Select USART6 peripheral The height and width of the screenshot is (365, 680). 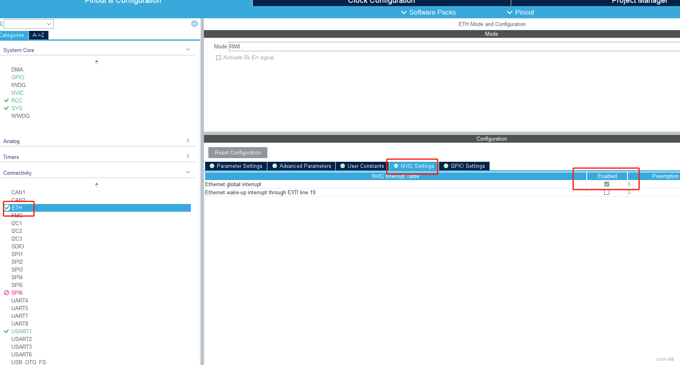point(22,354)
